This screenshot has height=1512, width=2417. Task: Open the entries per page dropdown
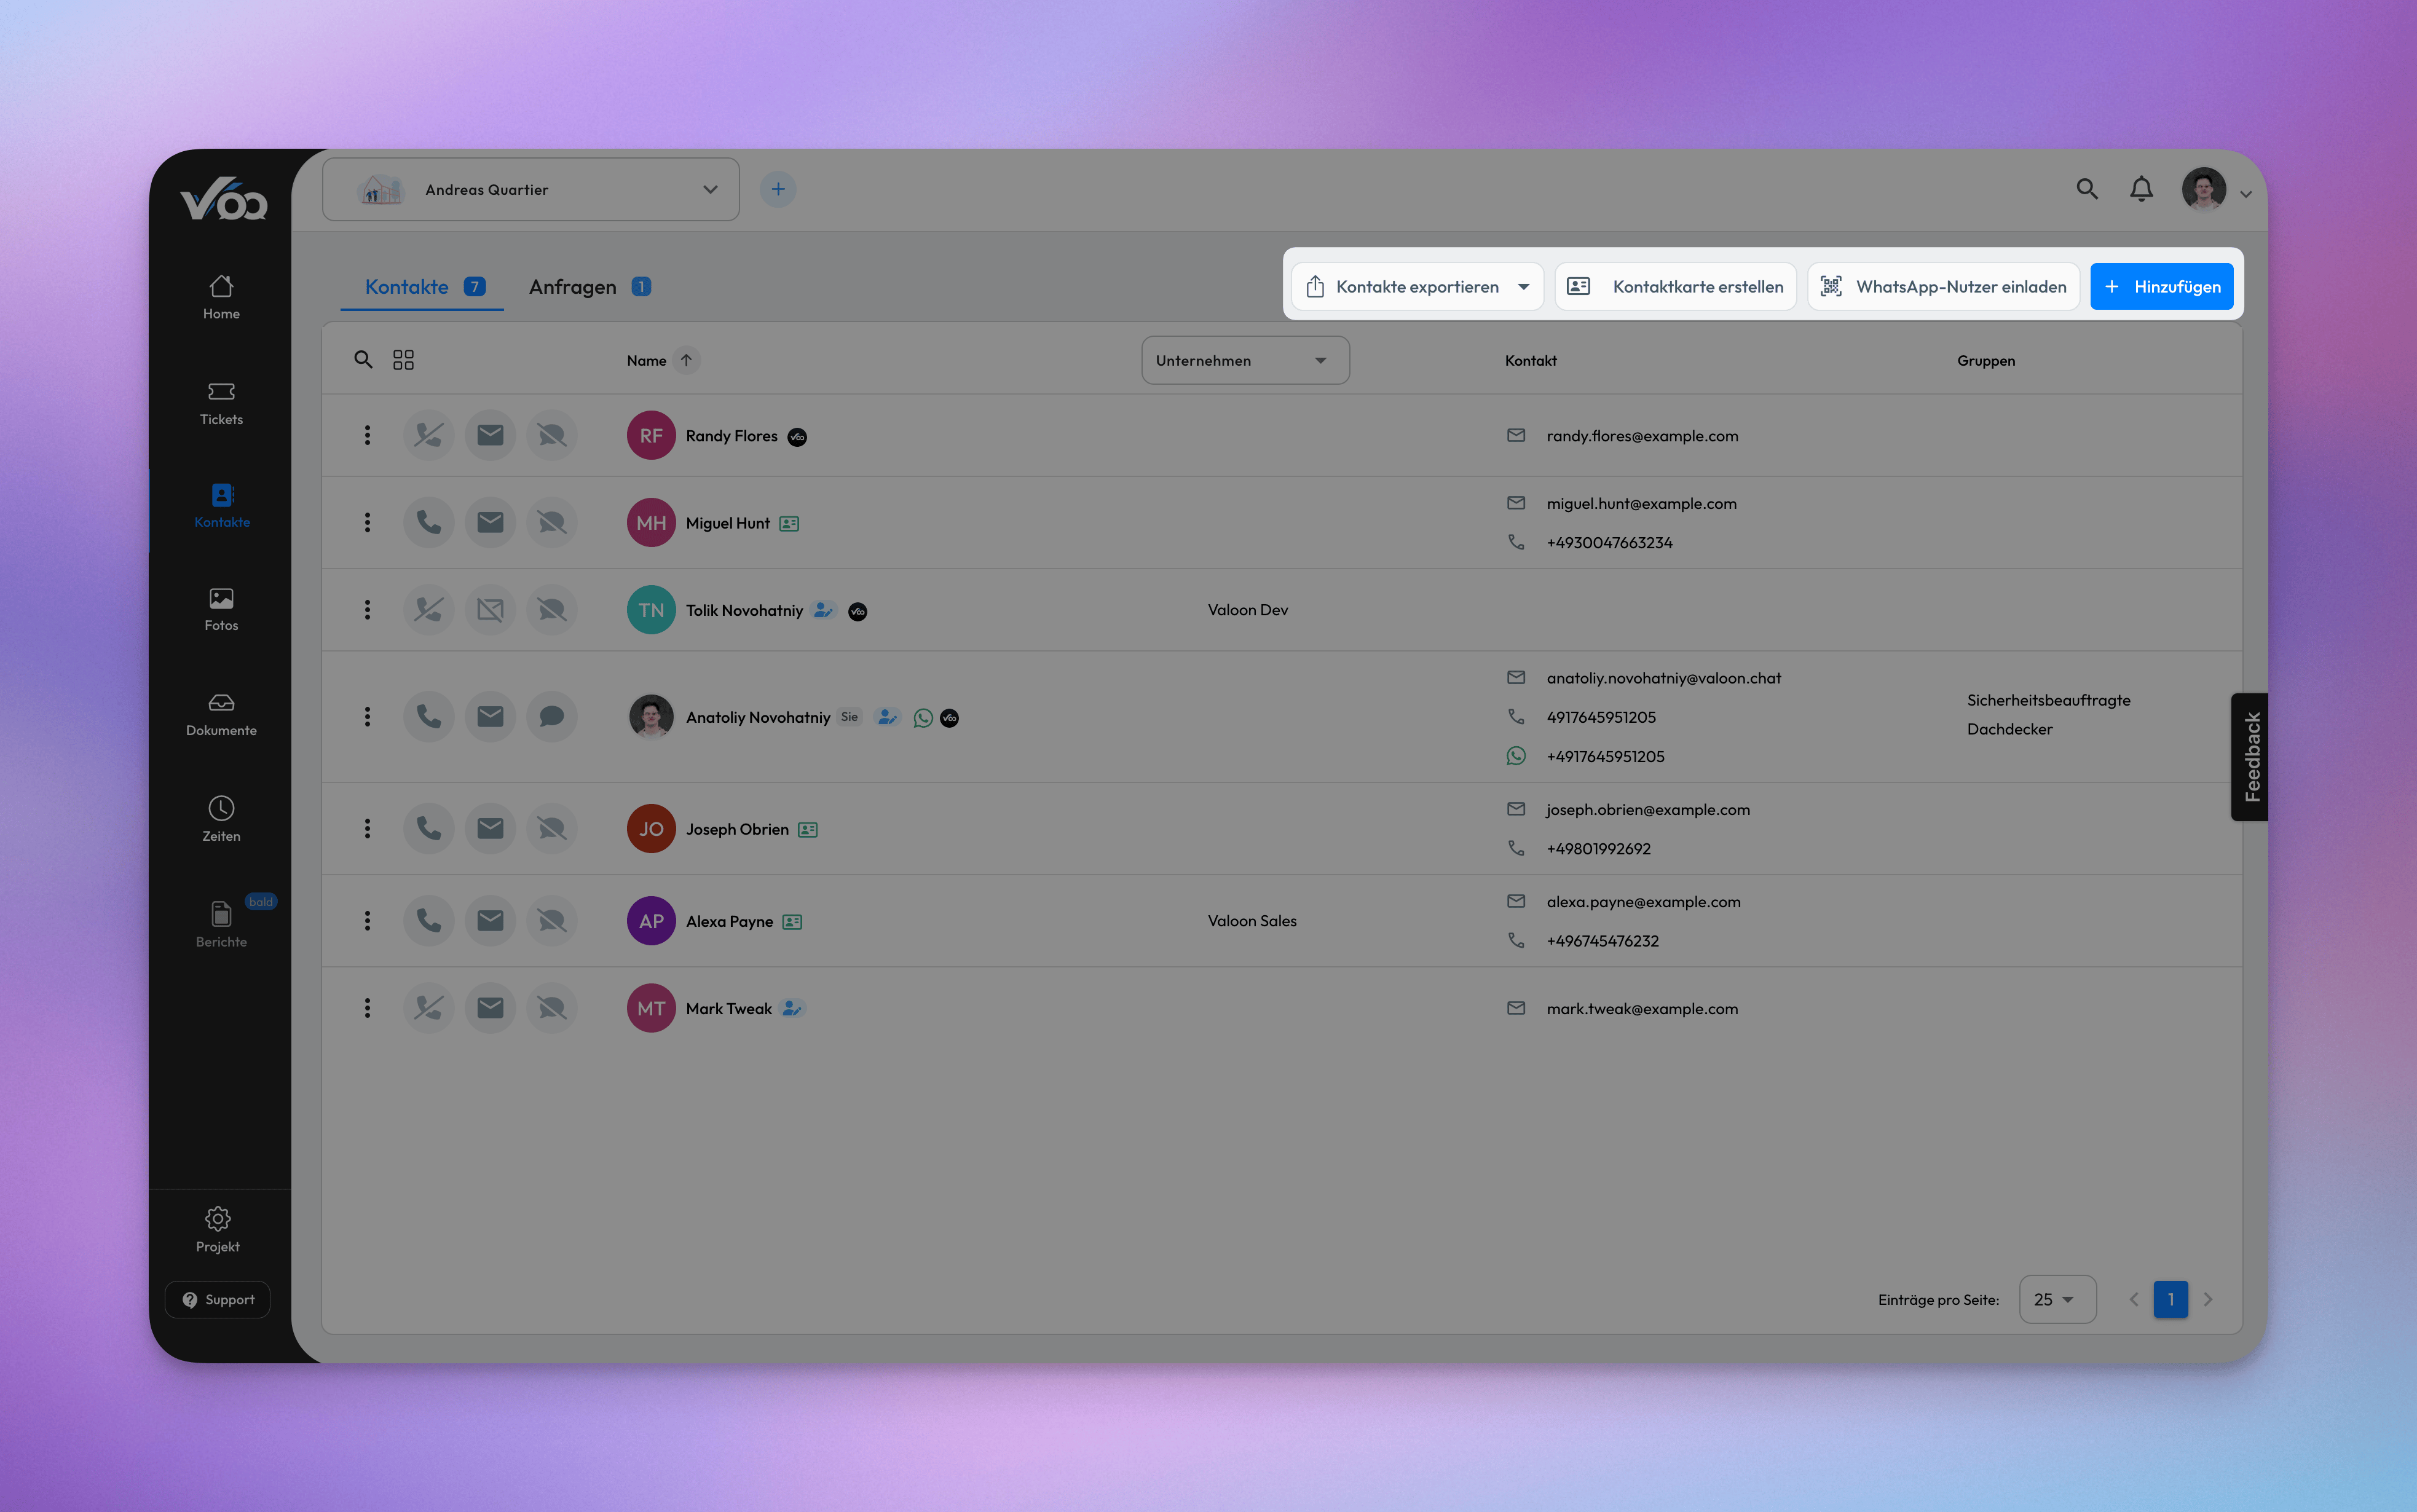coord(2056,1299)
